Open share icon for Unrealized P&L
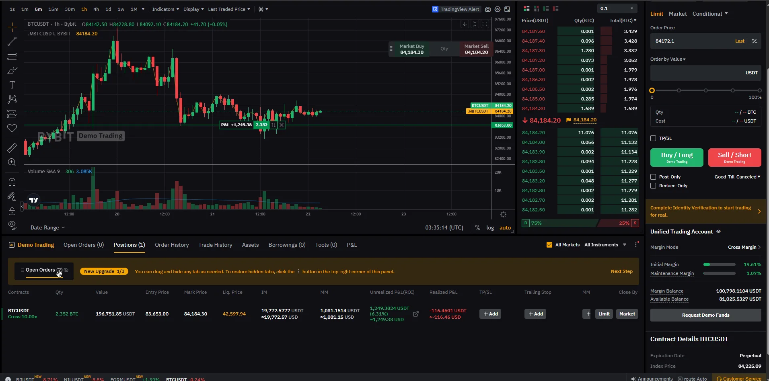The height and width of the screenshot is (381, 769). [416, 314]
